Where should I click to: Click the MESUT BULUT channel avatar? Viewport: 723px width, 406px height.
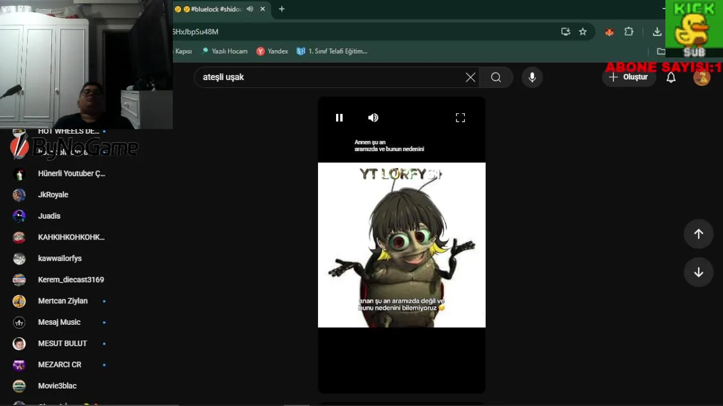click(x=19, y=343)
